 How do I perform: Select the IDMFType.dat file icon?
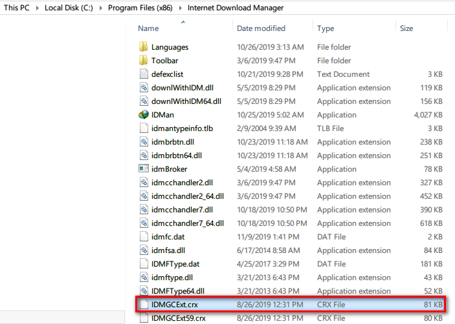pyautogui.click(x=144, y=264)
